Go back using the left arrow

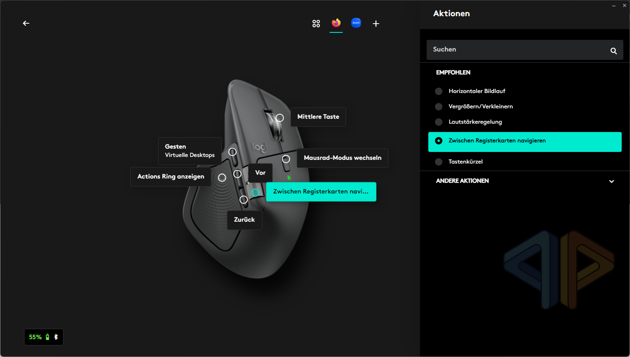point(26,23)
